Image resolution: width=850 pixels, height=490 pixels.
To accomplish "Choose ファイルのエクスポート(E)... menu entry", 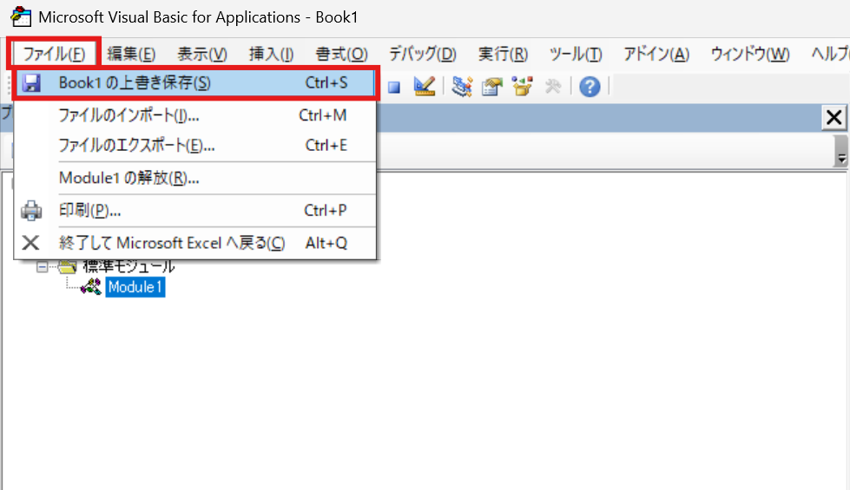I will [195, 145].
